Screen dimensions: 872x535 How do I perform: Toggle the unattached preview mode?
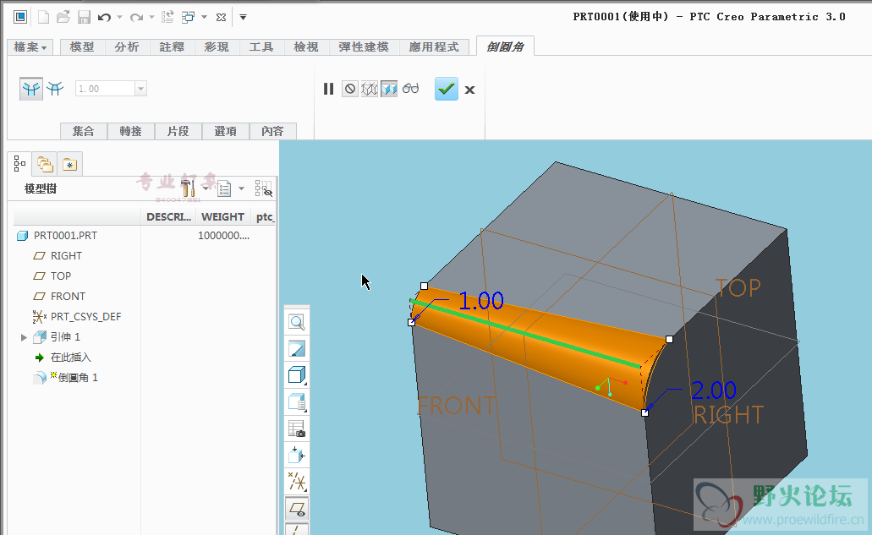click(x=370, y=89)
